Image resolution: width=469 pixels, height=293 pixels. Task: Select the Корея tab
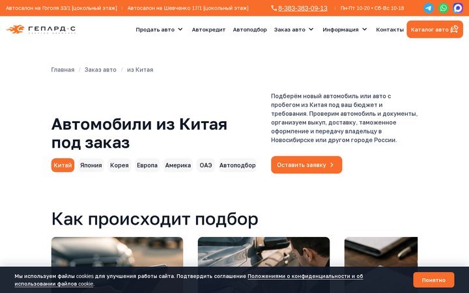pyautogui.click(x=119, y=165)
